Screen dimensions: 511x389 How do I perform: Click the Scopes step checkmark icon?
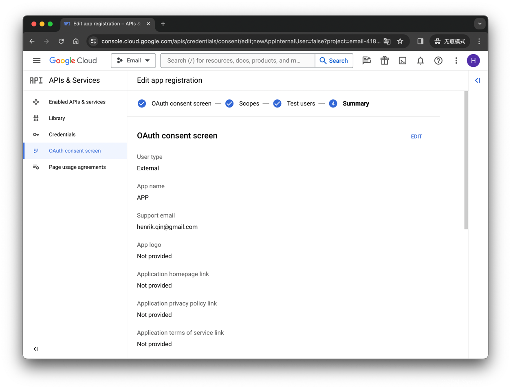(x=229, y=103)
